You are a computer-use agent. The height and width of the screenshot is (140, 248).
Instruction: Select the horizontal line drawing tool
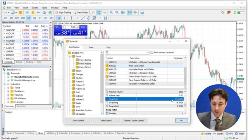coord(77,18)
